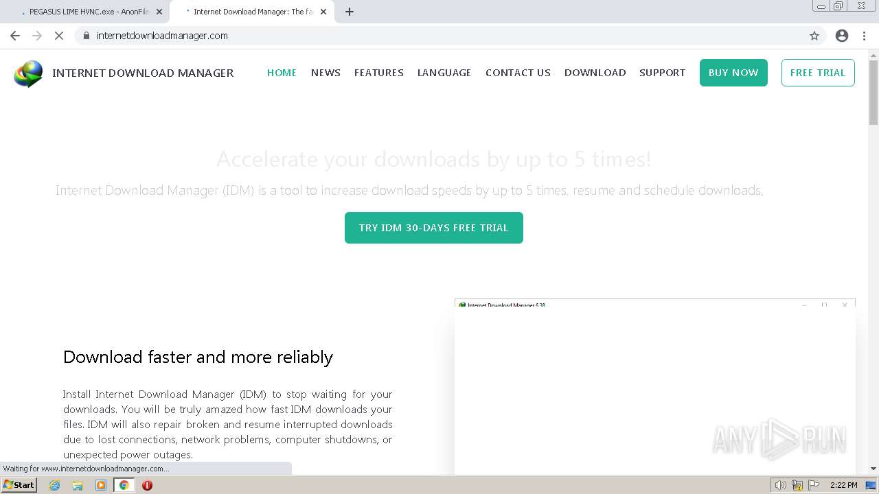Stop page loading with the X button
Screen dimensions: 879x494
tap(59, 36)
